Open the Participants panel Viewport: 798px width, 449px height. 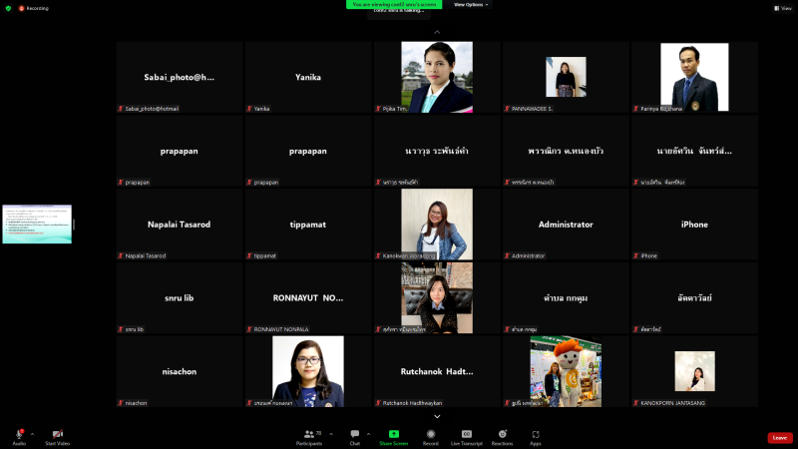click(309, 435)
